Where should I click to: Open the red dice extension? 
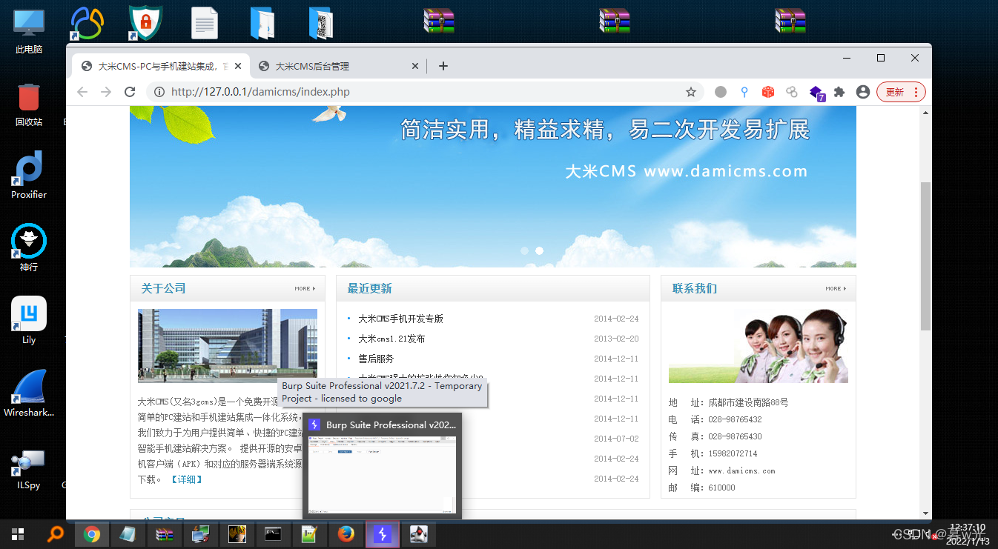tap(768, 92)
